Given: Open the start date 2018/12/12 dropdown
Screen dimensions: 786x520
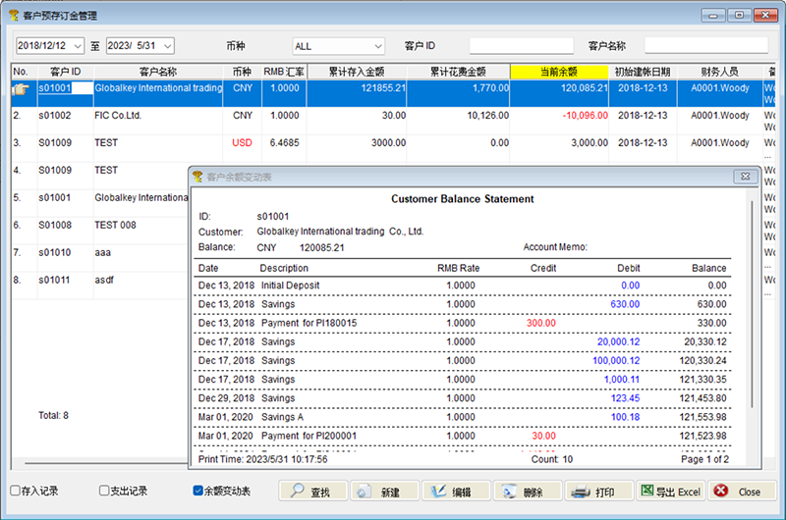Looking at the screenshot, I should 77,46.
